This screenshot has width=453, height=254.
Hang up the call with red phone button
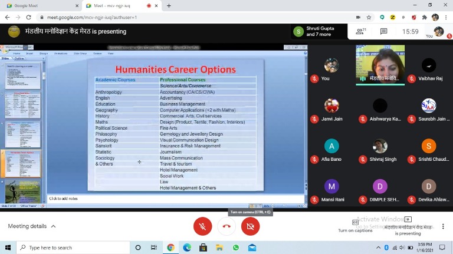coord(226,226)
